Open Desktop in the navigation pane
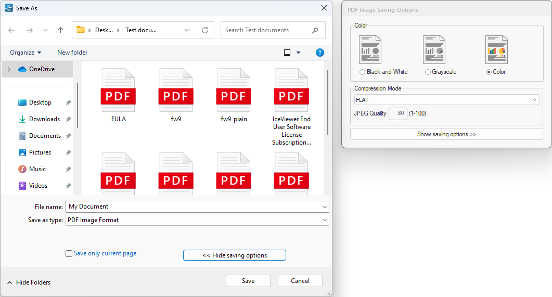The image size is (552, 297). point(40,102)
